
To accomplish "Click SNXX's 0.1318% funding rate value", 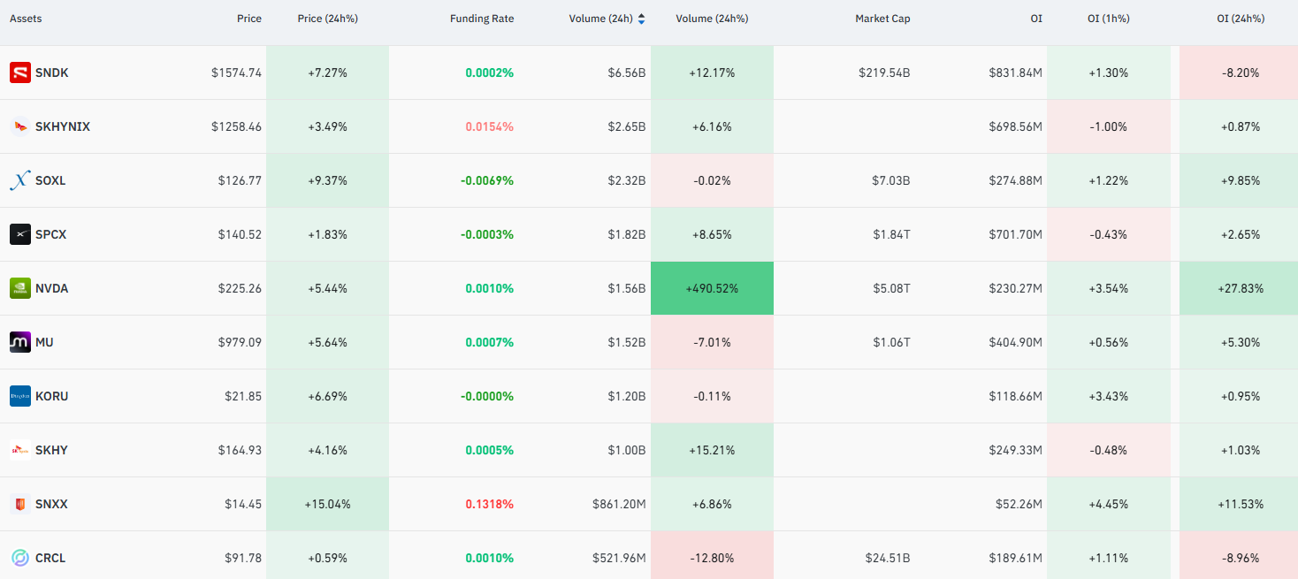I will tap(489, 504).
